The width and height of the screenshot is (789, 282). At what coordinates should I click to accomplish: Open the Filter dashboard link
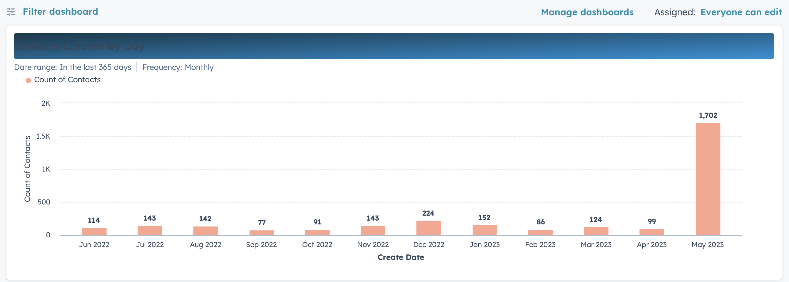click(x=60, y=12)
